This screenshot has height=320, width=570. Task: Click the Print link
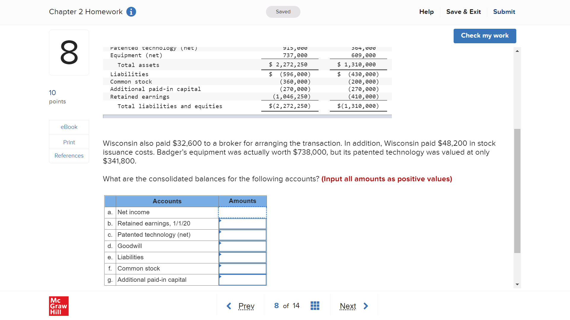[69, 142]
